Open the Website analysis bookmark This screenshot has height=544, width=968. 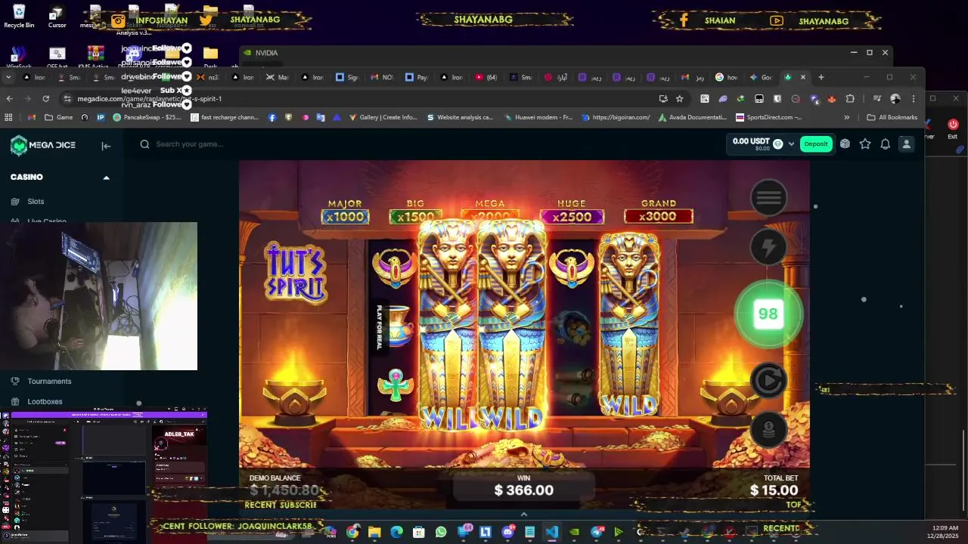[461, 117]
